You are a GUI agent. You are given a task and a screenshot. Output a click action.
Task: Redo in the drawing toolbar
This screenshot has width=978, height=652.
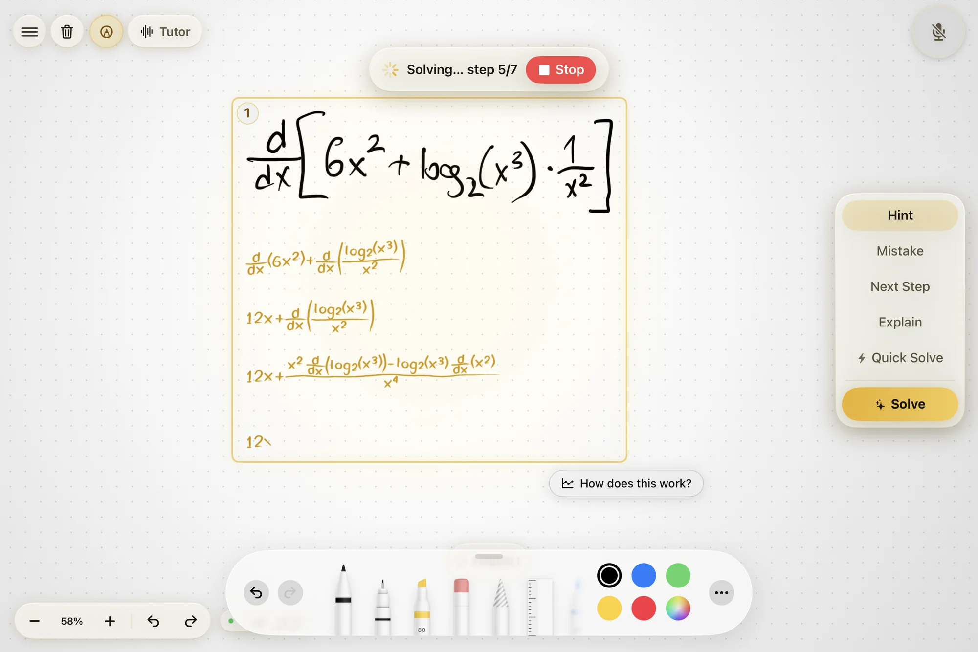tap(290, 593)
